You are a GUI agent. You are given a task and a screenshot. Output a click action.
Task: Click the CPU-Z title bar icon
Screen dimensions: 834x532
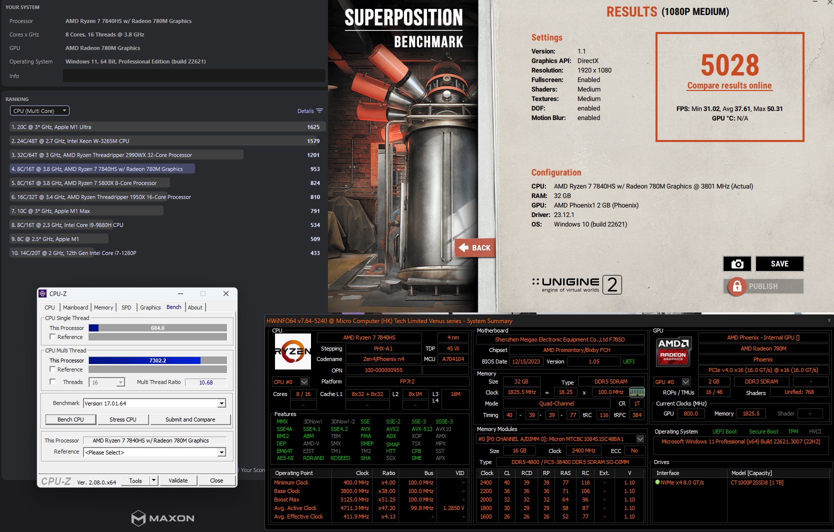43,293
